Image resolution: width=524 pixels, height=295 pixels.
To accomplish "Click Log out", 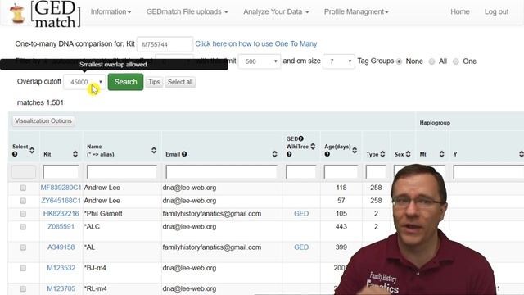I will [x=496, y=11].
